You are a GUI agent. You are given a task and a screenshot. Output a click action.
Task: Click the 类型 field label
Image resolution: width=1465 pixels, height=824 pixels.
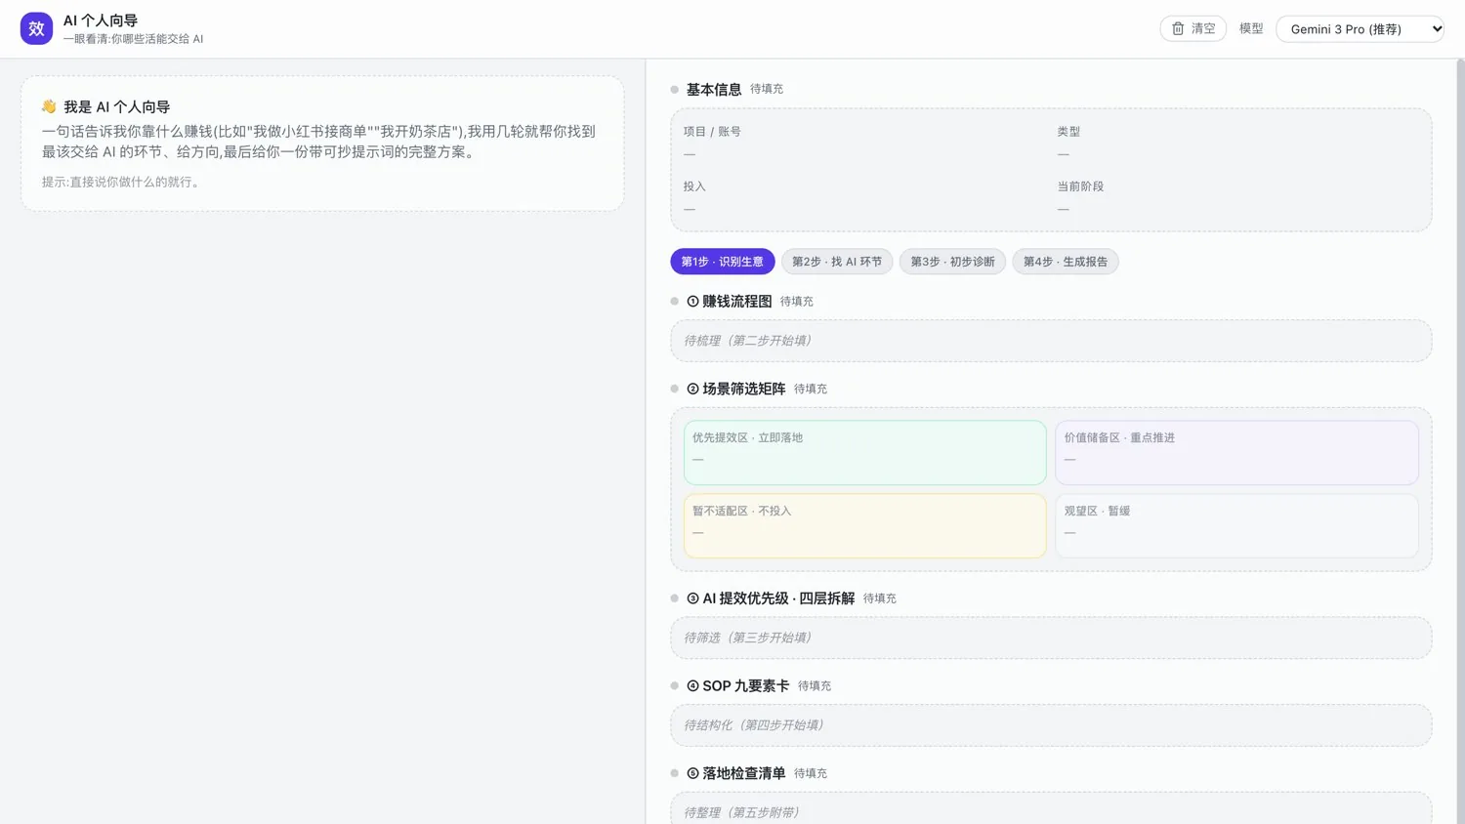(x=1068, y=132)
